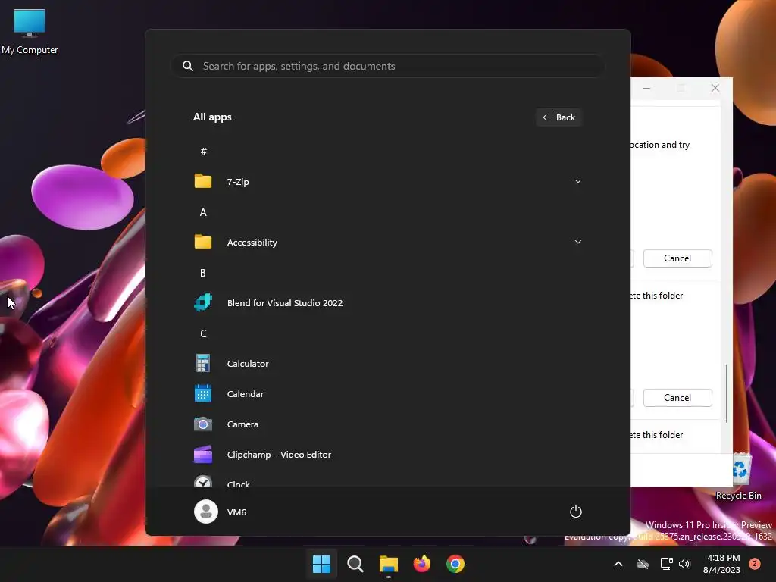The height and width of the screenshot is (582, 776).
Task: Click the Windows Start button on taskbar
Action: pos(321,564)
